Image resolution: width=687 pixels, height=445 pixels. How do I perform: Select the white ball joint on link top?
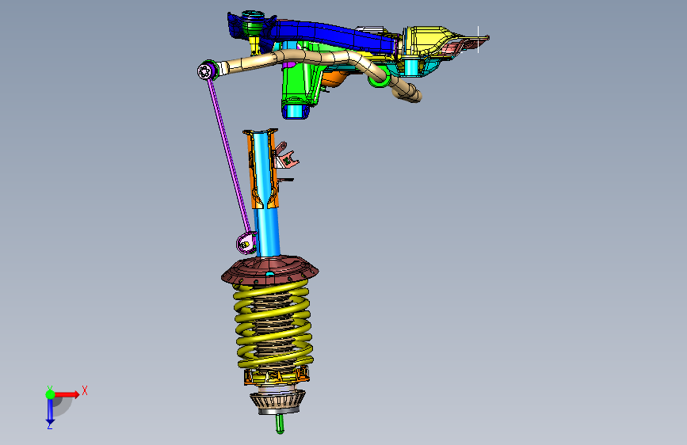point(204,72)
